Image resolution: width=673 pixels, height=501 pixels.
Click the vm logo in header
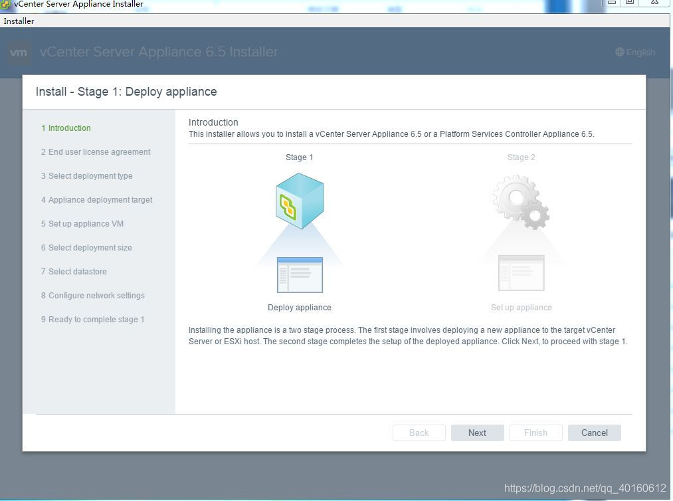(x=19, y=52)
